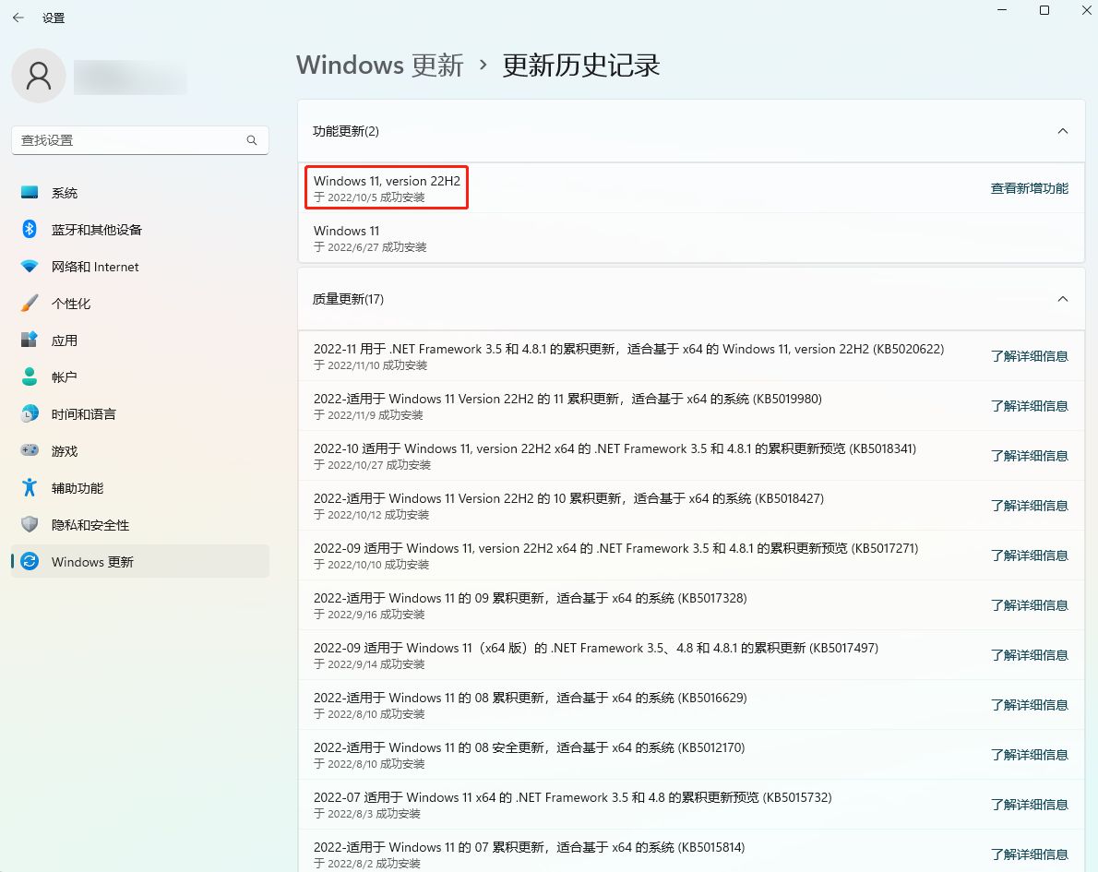Collapse the 功能更新(2) section chevron
This screenshot has width=1098, height=872.
pyautogui.click(x=1062, y=131)
